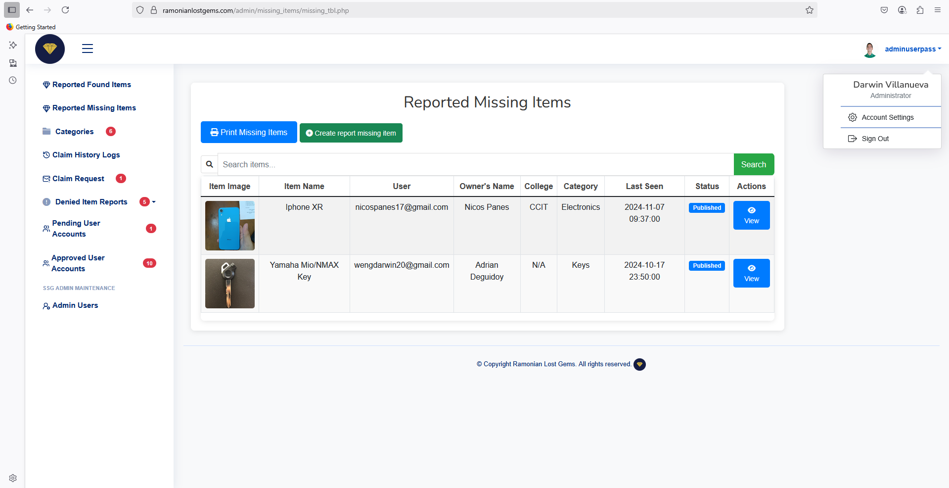
Task: Click the Yamaha key item thumbnail
Action: point(230,284)
